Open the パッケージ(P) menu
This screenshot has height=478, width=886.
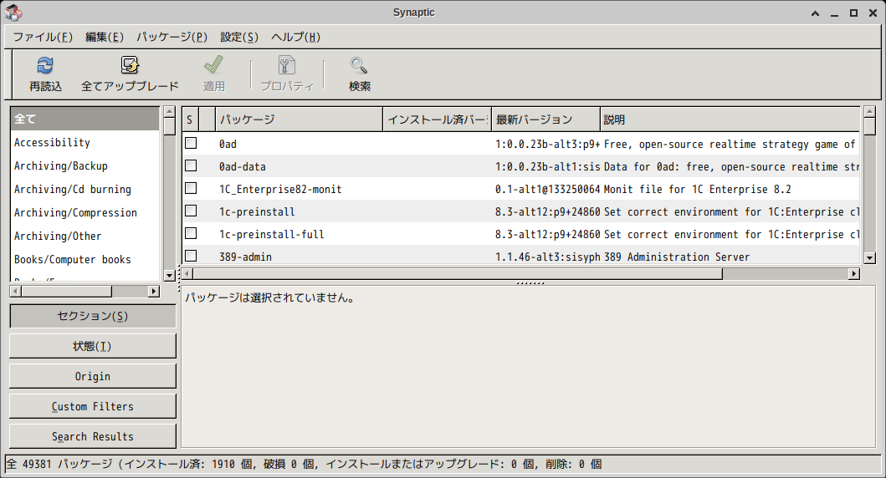point(172,38)
